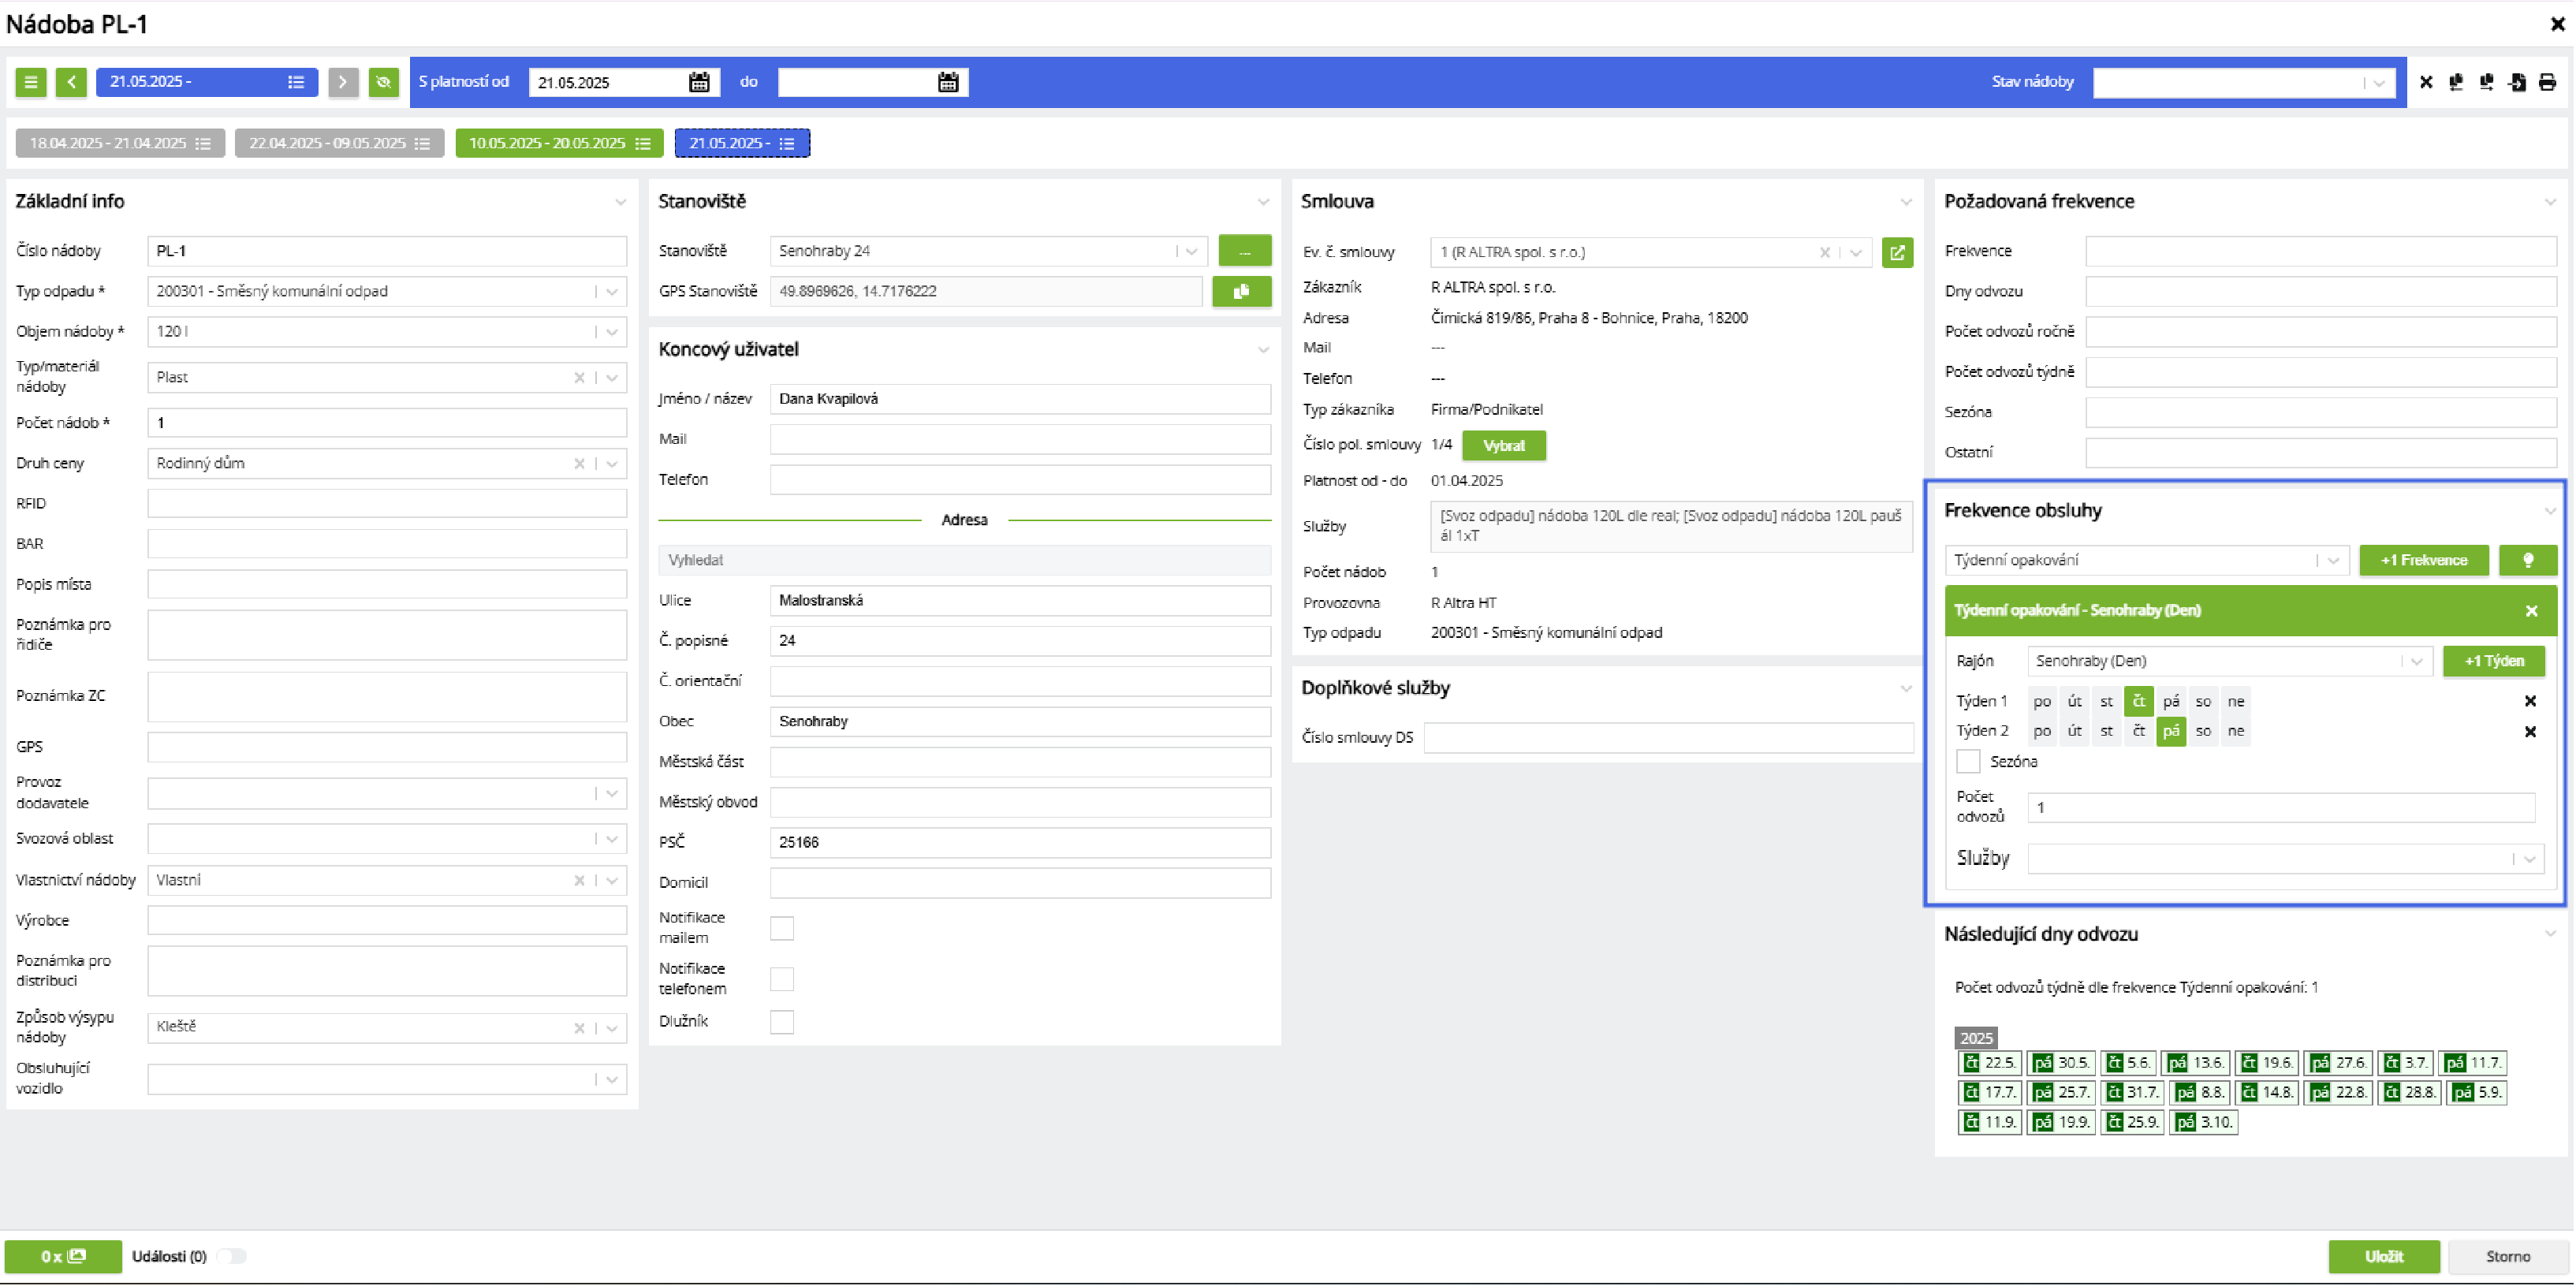Click the print icon in top toolbar

pyautogui.click(x=2547, y=82)
